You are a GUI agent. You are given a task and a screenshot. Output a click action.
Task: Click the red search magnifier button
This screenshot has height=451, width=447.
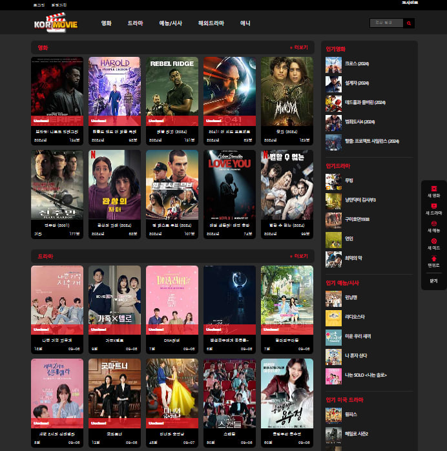pos(408,23)
